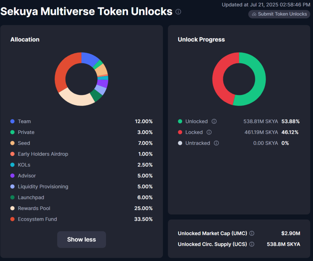Select the Ecosystem Fund legend entry
The image size is (313, 261).
coord(81,219)
